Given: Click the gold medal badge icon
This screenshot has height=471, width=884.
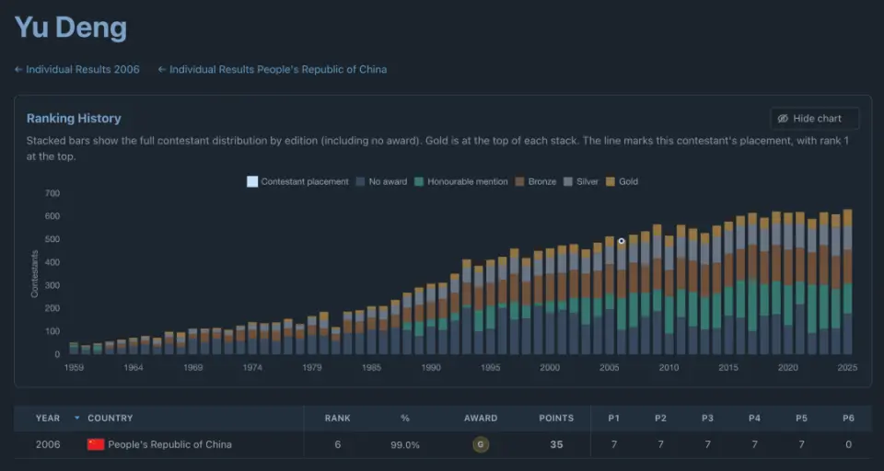Looking at the screenshot, I should click(481, 444).
